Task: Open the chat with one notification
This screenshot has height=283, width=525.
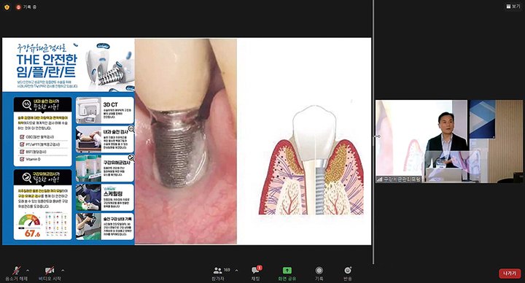Action: 255,270
